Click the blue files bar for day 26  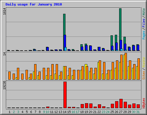(x=117, y=46)
